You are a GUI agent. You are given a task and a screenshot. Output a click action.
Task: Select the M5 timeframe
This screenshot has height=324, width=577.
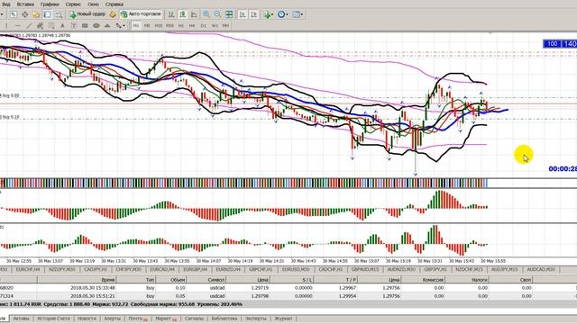click(147, 26)
